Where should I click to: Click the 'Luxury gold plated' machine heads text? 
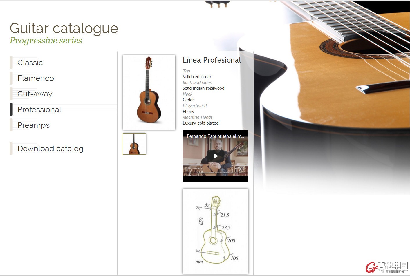pyautogui.click(x=201, y=123)
